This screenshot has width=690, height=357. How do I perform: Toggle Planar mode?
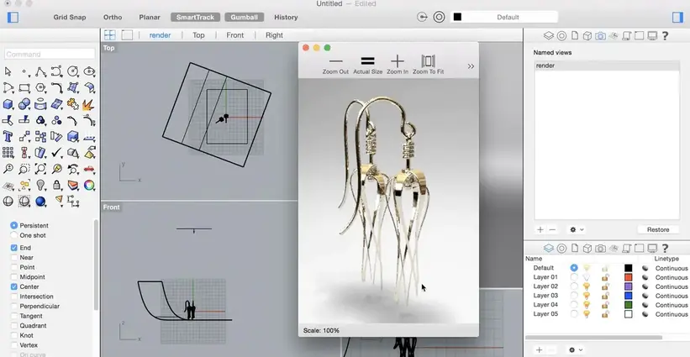pyautogui.click(x=150, y=17)
